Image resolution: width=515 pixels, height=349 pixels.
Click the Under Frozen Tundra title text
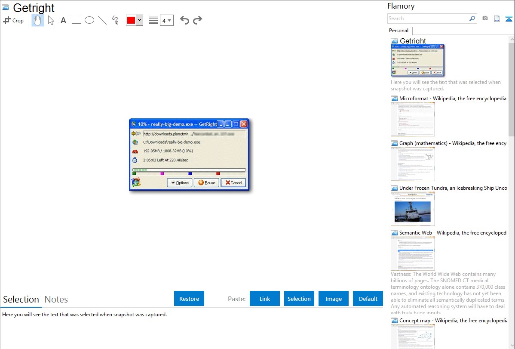[453, 188]
